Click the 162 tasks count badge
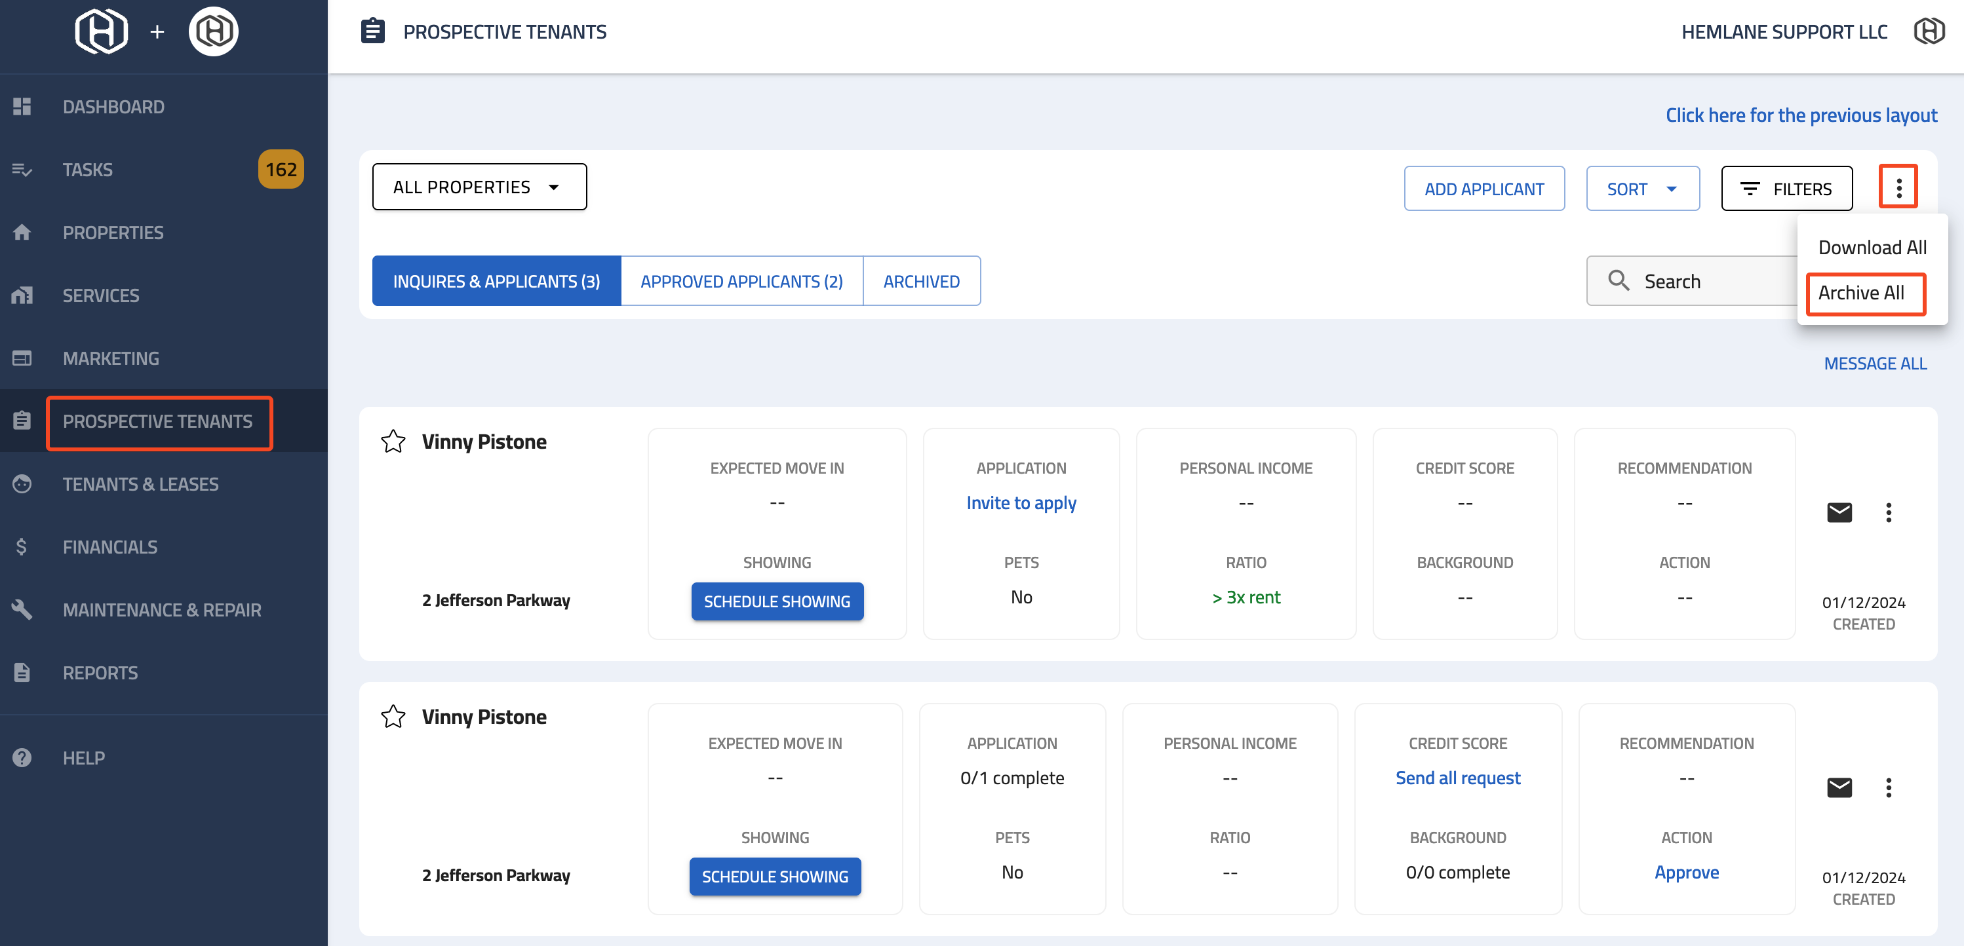Image resolution: width=1964 pixels, height=946 pixels. point(281,169)
